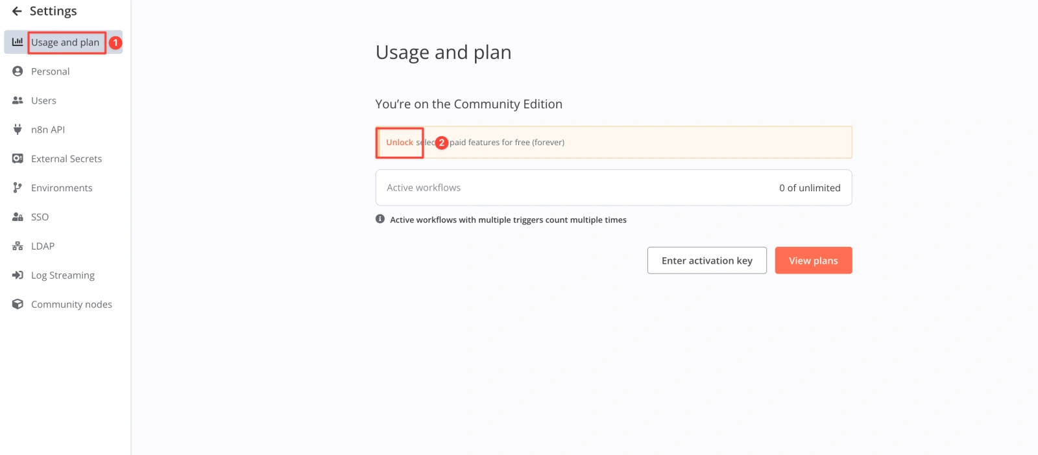Click the External Secrets vault icon
The image size is (1038, 455).
[x=18, y=159]
